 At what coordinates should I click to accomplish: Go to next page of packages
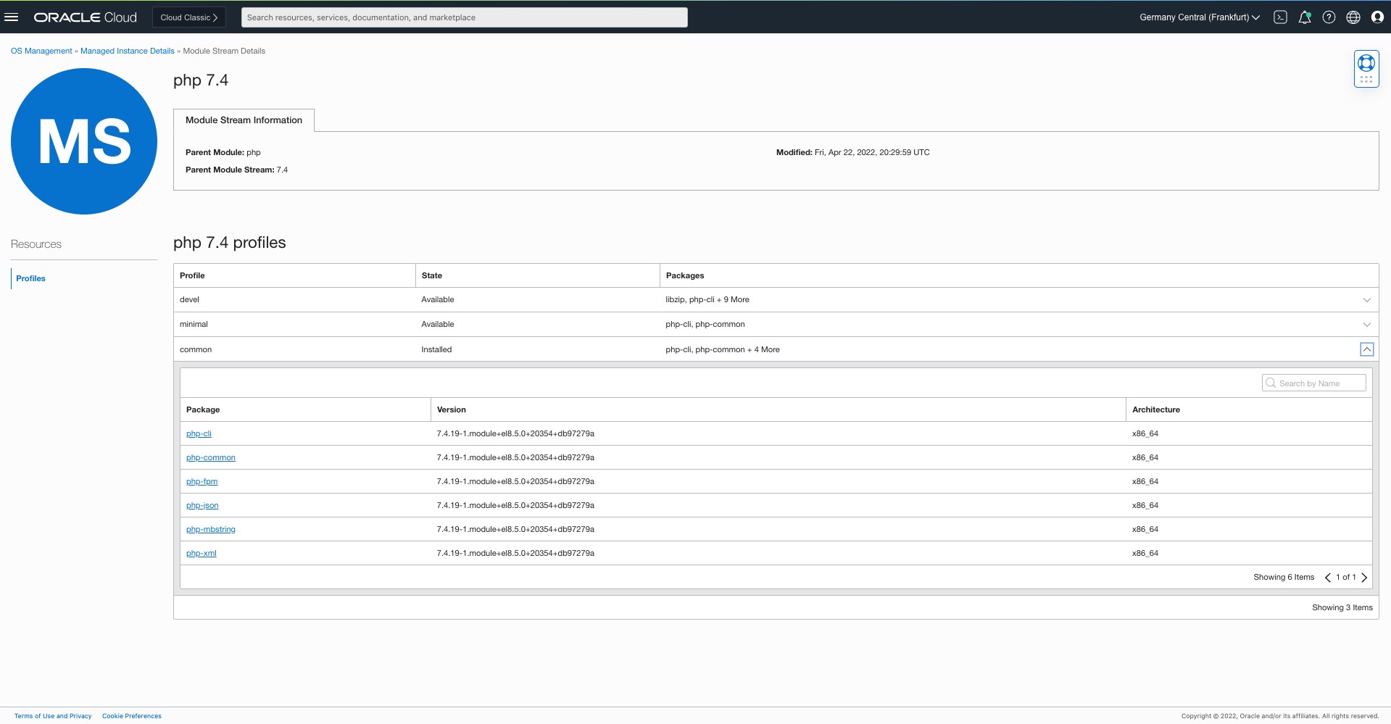click(1364, 578)
